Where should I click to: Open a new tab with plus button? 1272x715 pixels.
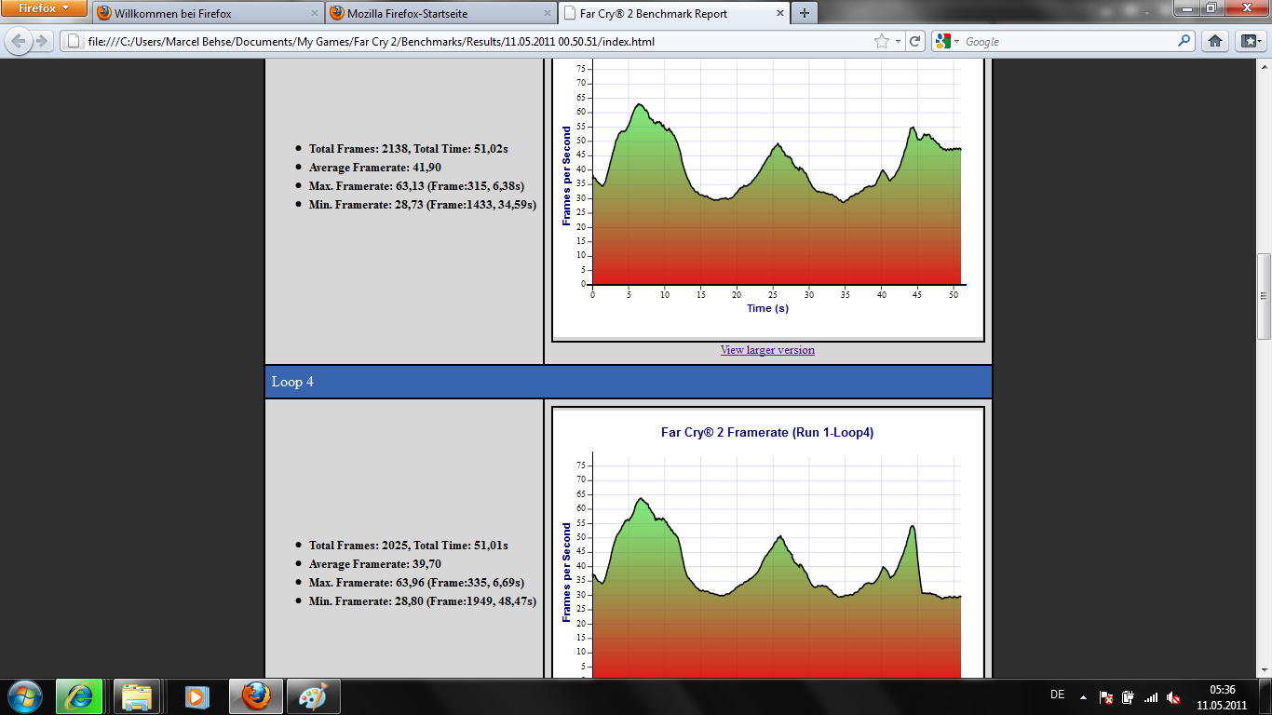click(x=805, y=14)
